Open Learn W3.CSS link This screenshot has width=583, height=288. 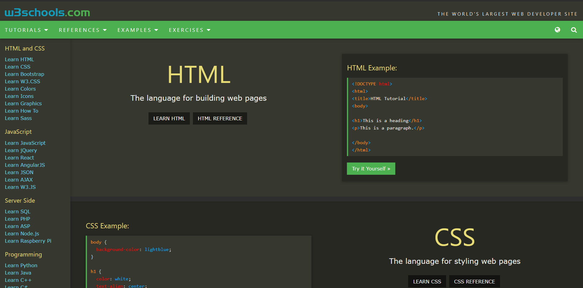tap(22, 81)
